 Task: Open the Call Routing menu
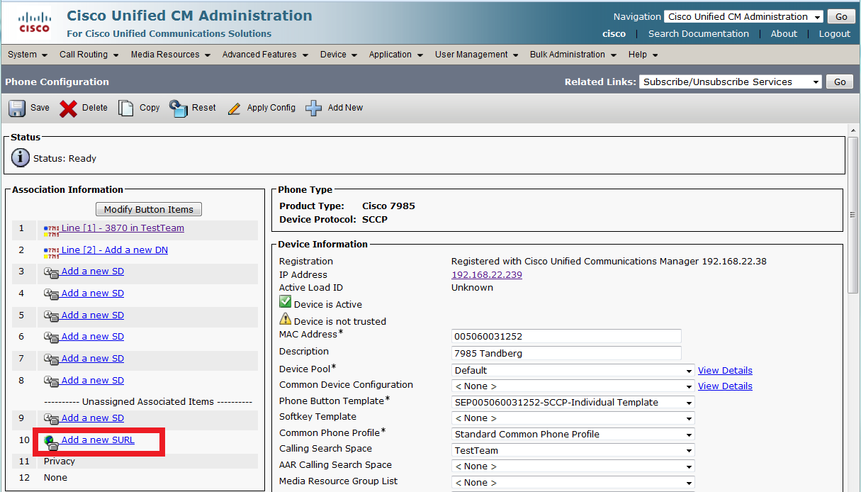click(x=89, y=55)
